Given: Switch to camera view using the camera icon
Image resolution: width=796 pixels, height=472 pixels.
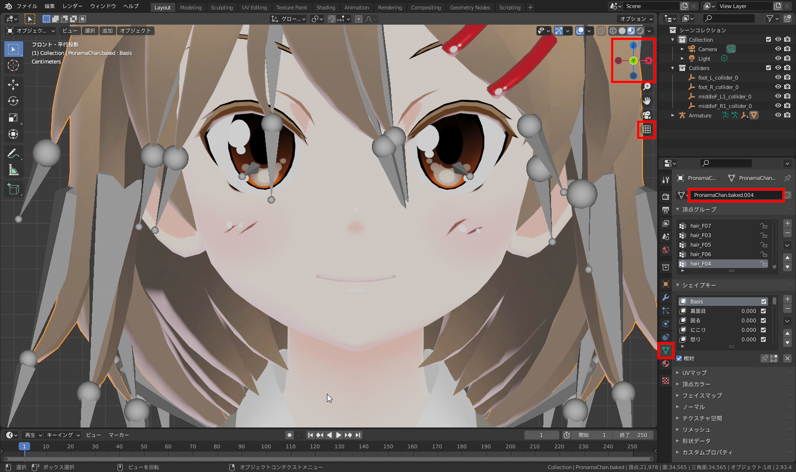Looking at the screenshot, I should point(647,115).
